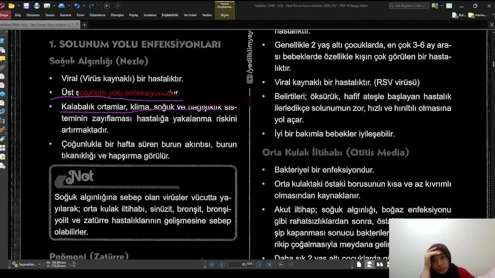
Task: Click the green Previous View arrow in top toolbar
Action: click(x=107, y=6)
